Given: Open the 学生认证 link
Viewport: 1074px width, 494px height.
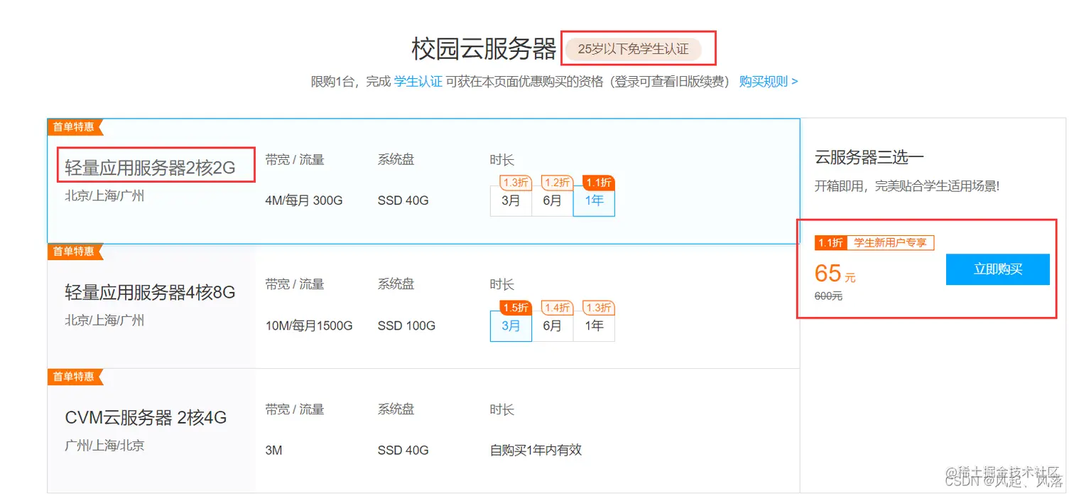Looking at the screenshot, I should point(418,82).
